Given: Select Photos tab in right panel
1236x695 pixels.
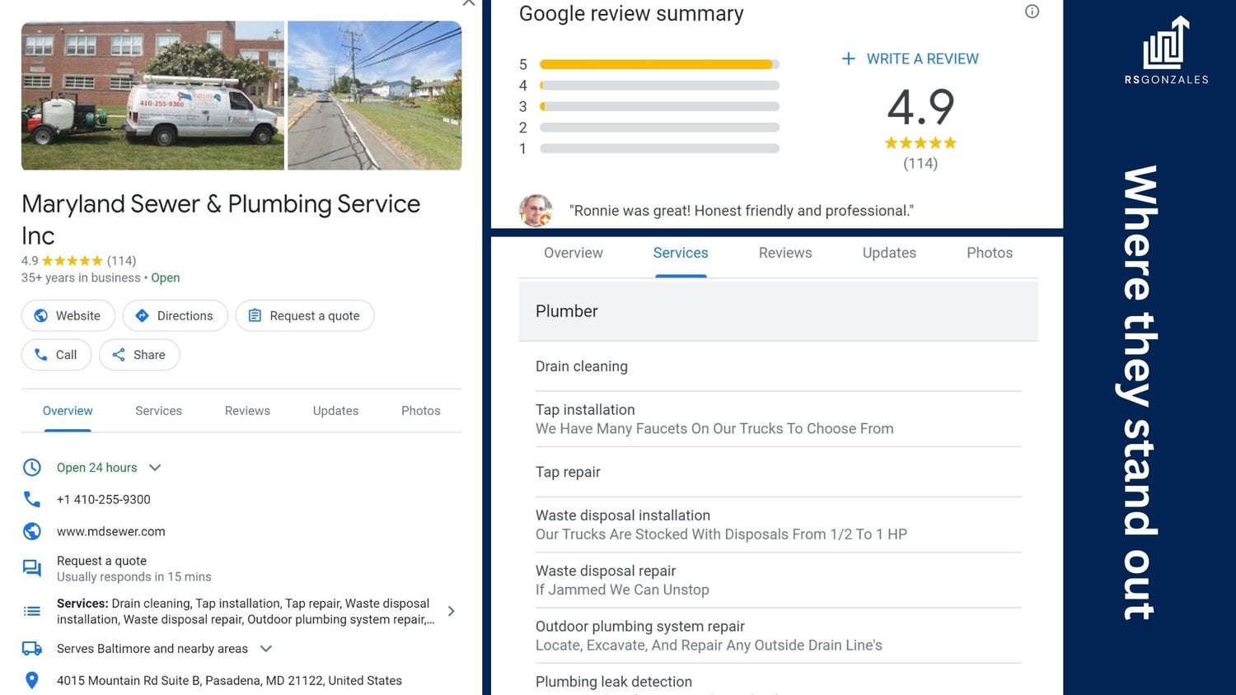Looking at the screenshot, I should pyautogui.click(x=990, y=253).
